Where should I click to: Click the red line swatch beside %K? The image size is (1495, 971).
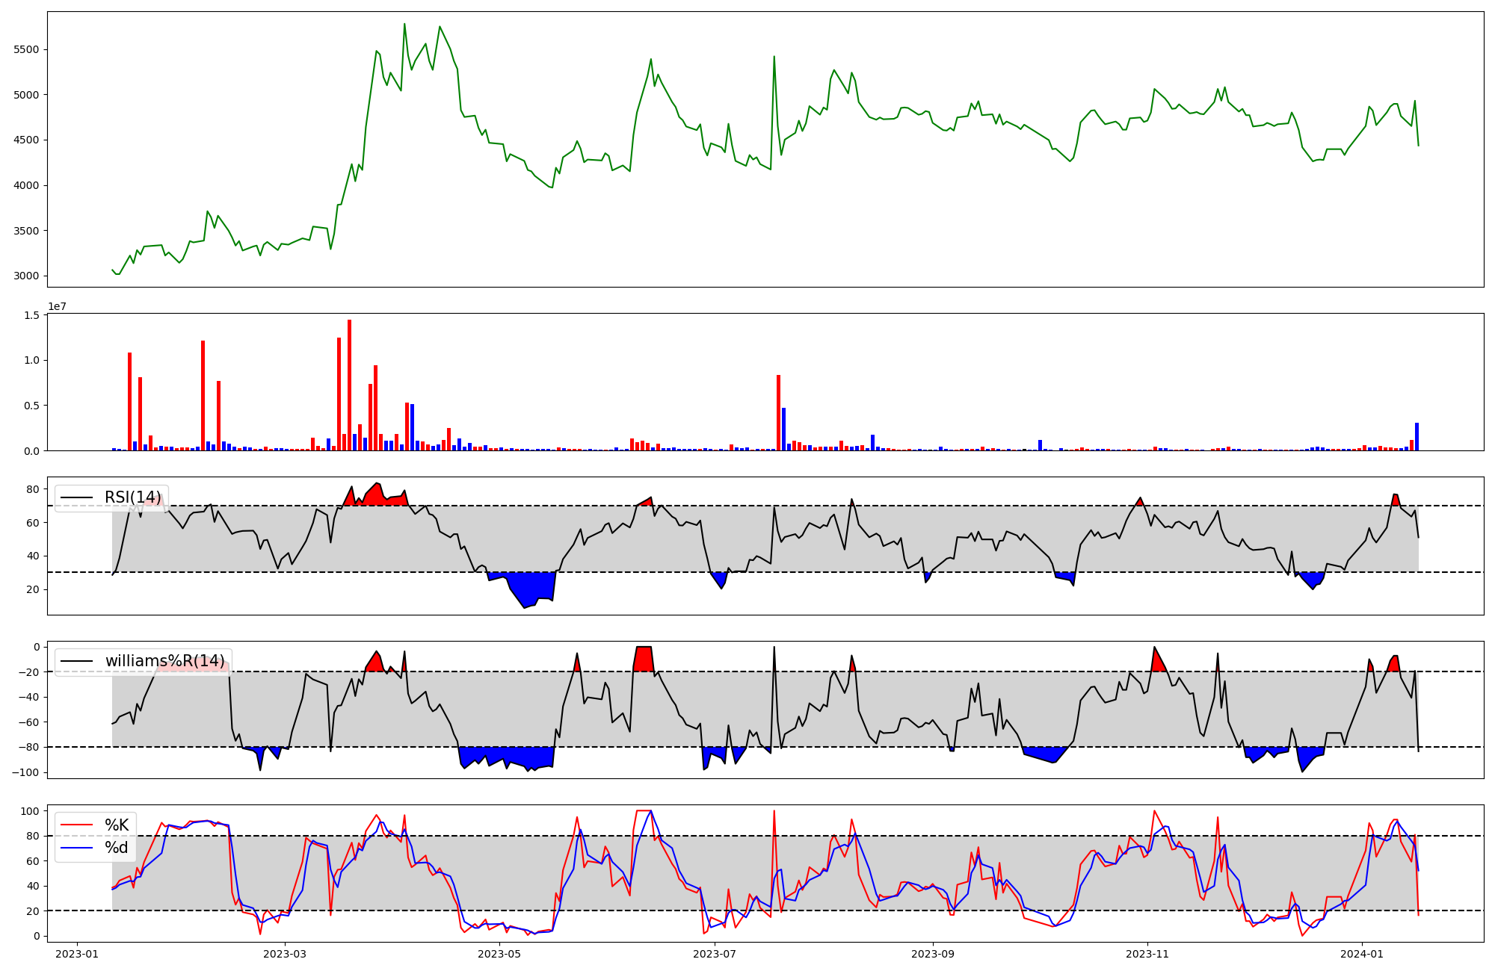(76, 825)
